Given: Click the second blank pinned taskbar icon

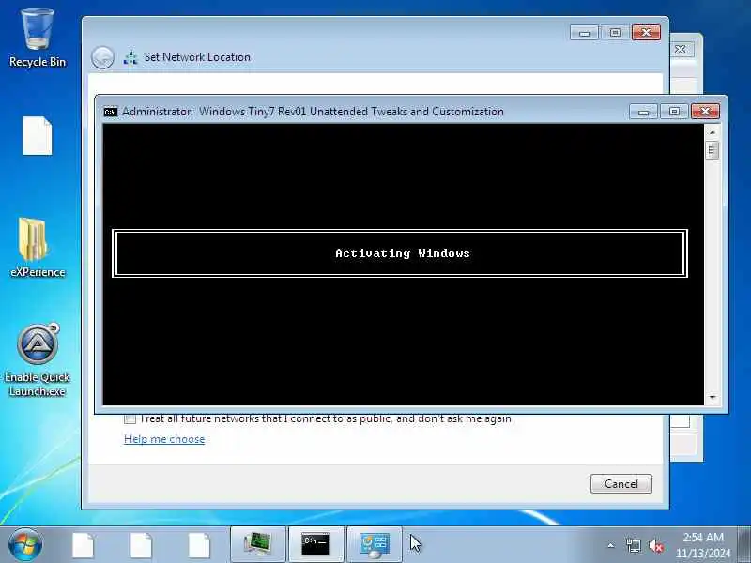Looking at the screenshot, I should 142,545.
